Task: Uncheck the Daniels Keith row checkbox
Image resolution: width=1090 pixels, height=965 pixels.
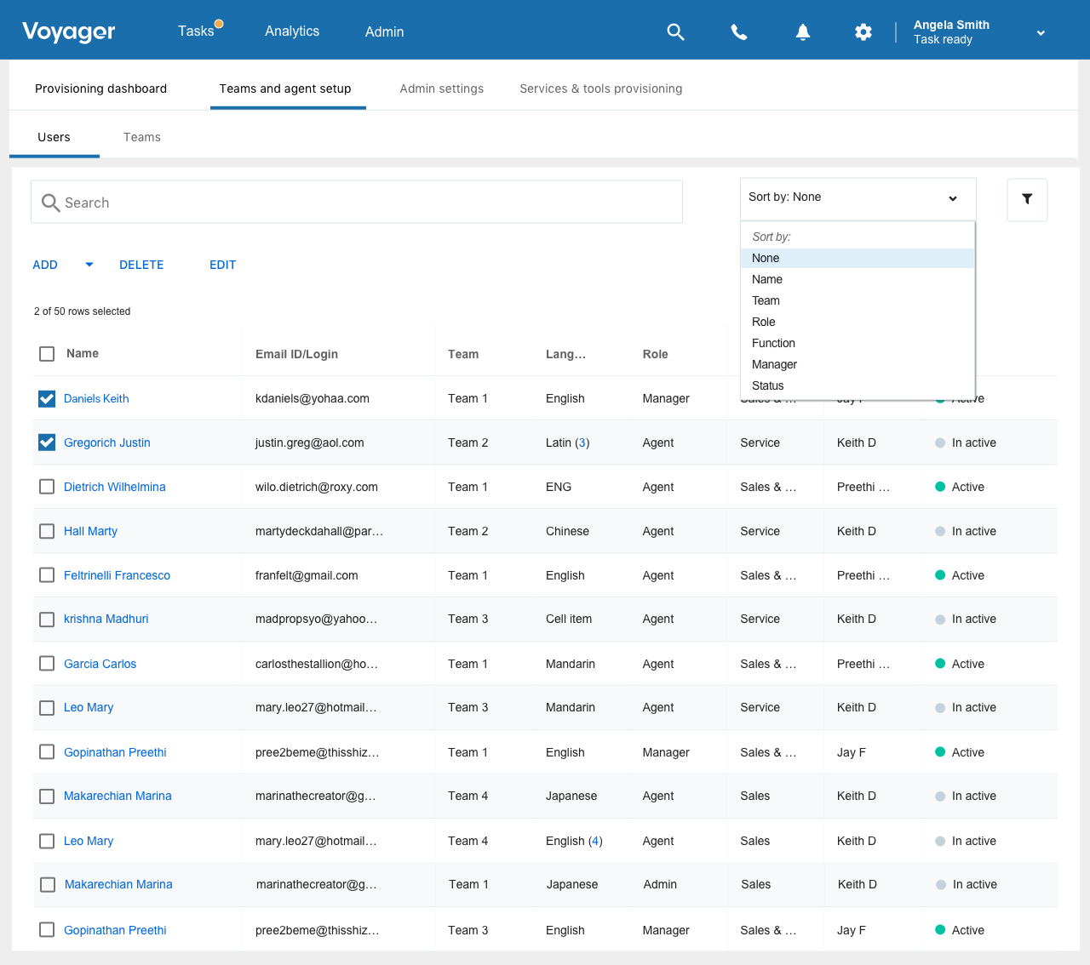Action: click(x=47, y=398)
